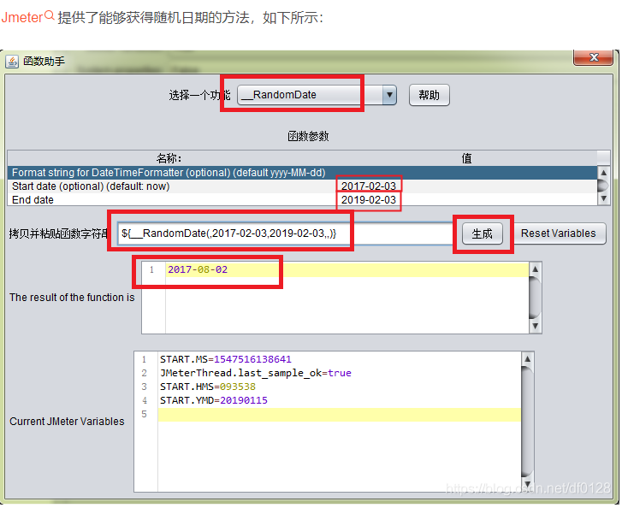
Task: Click the Java icon in the 函数助手 title bar
Action: click(12, 62)
